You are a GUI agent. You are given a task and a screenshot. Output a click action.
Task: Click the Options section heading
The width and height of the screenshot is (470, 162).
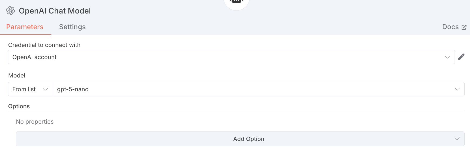point(19,106)
